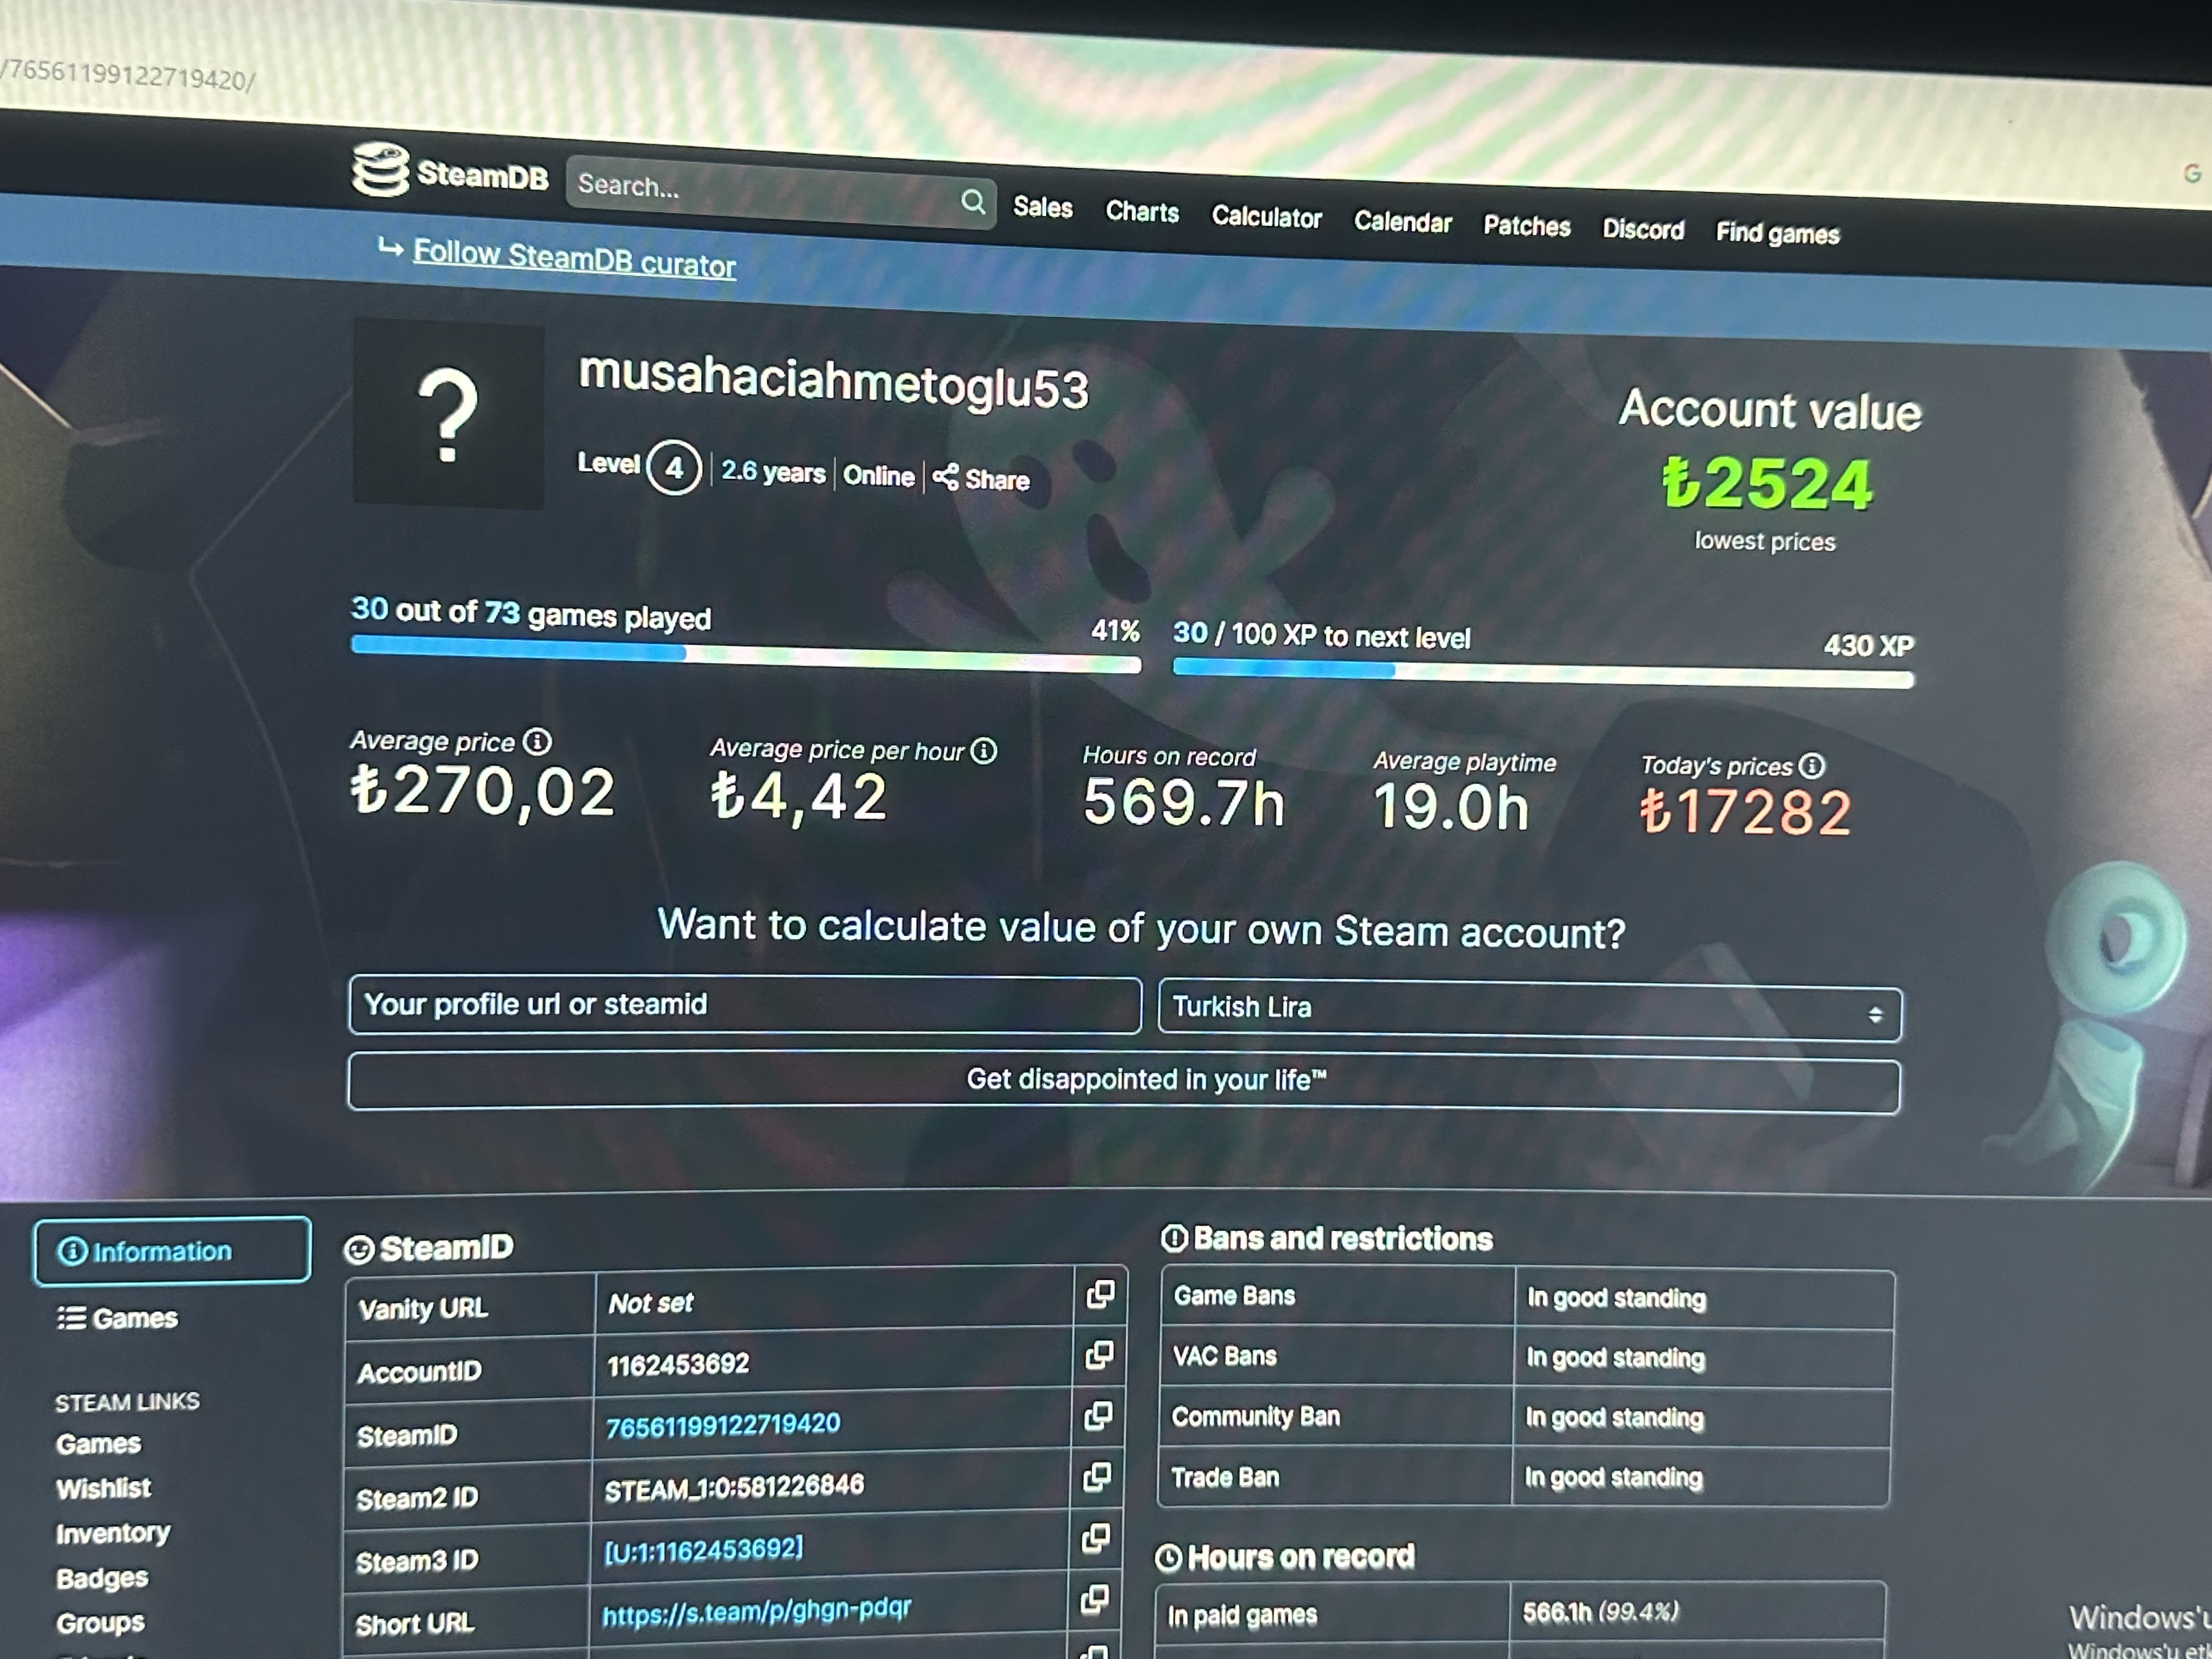Click the info icon beside Average price
2212x1659 pixels.
tap(537, 741)
